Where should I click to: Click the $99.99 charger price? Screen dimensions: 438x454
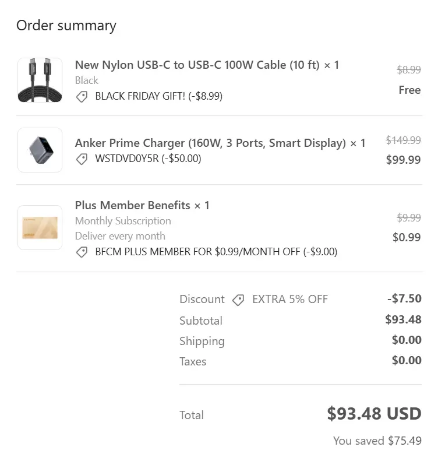(403, 160)
